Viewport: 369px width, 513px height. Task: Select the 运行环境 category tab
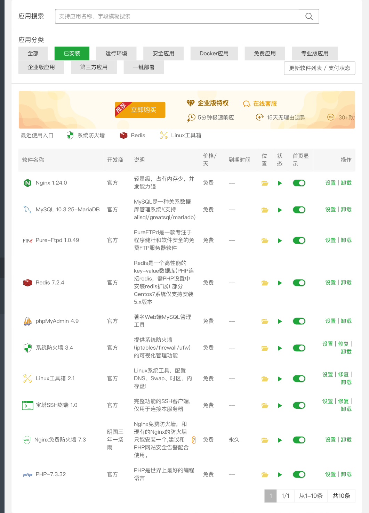click(116, 53)
